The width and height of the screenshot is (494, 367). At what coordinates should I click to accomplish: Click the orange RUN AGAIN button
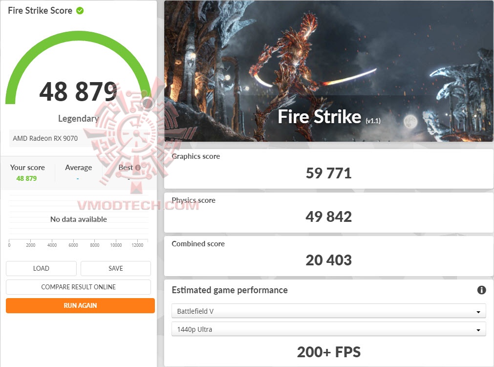click(x=80, y=305)
